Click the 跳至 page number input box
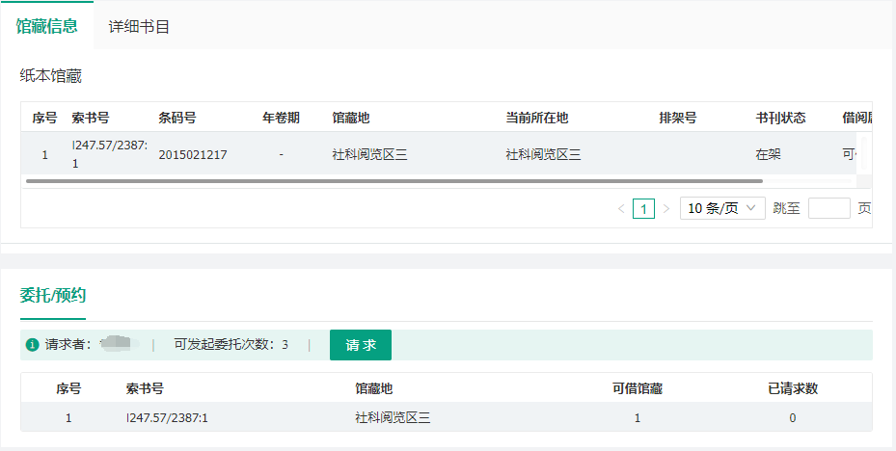The width and height of the screenshot is (896, 451). click(828, 208)
